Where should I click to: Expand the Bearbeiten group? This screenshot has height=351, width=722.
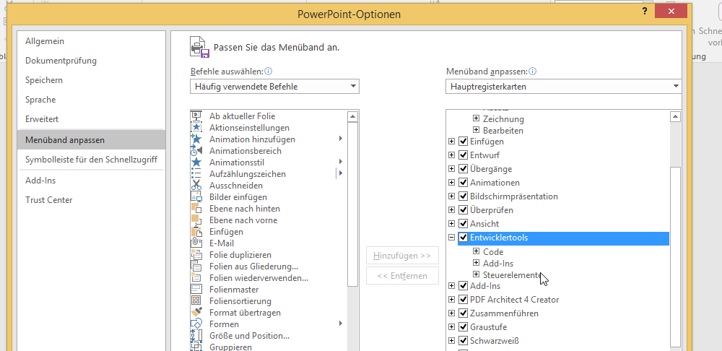(x=477, y=130)
